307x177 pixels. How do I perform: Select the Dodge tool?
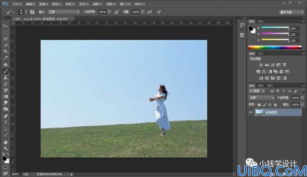(x=6, y=109)
